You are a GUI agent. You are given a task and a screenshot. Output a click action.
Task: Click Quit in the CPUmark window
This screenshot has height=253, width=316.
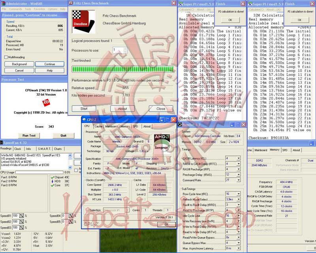[64, 135]
